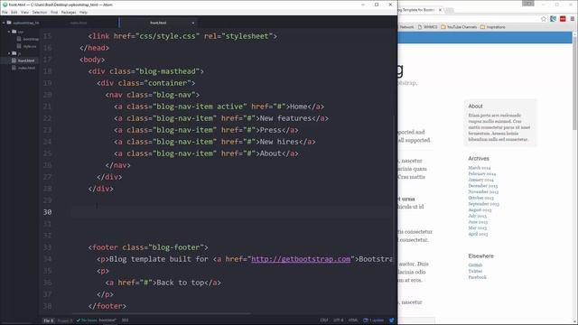Open the Packages menu in Atom
578x325 pixels.
pyautogui.click(x=69, y=12)
